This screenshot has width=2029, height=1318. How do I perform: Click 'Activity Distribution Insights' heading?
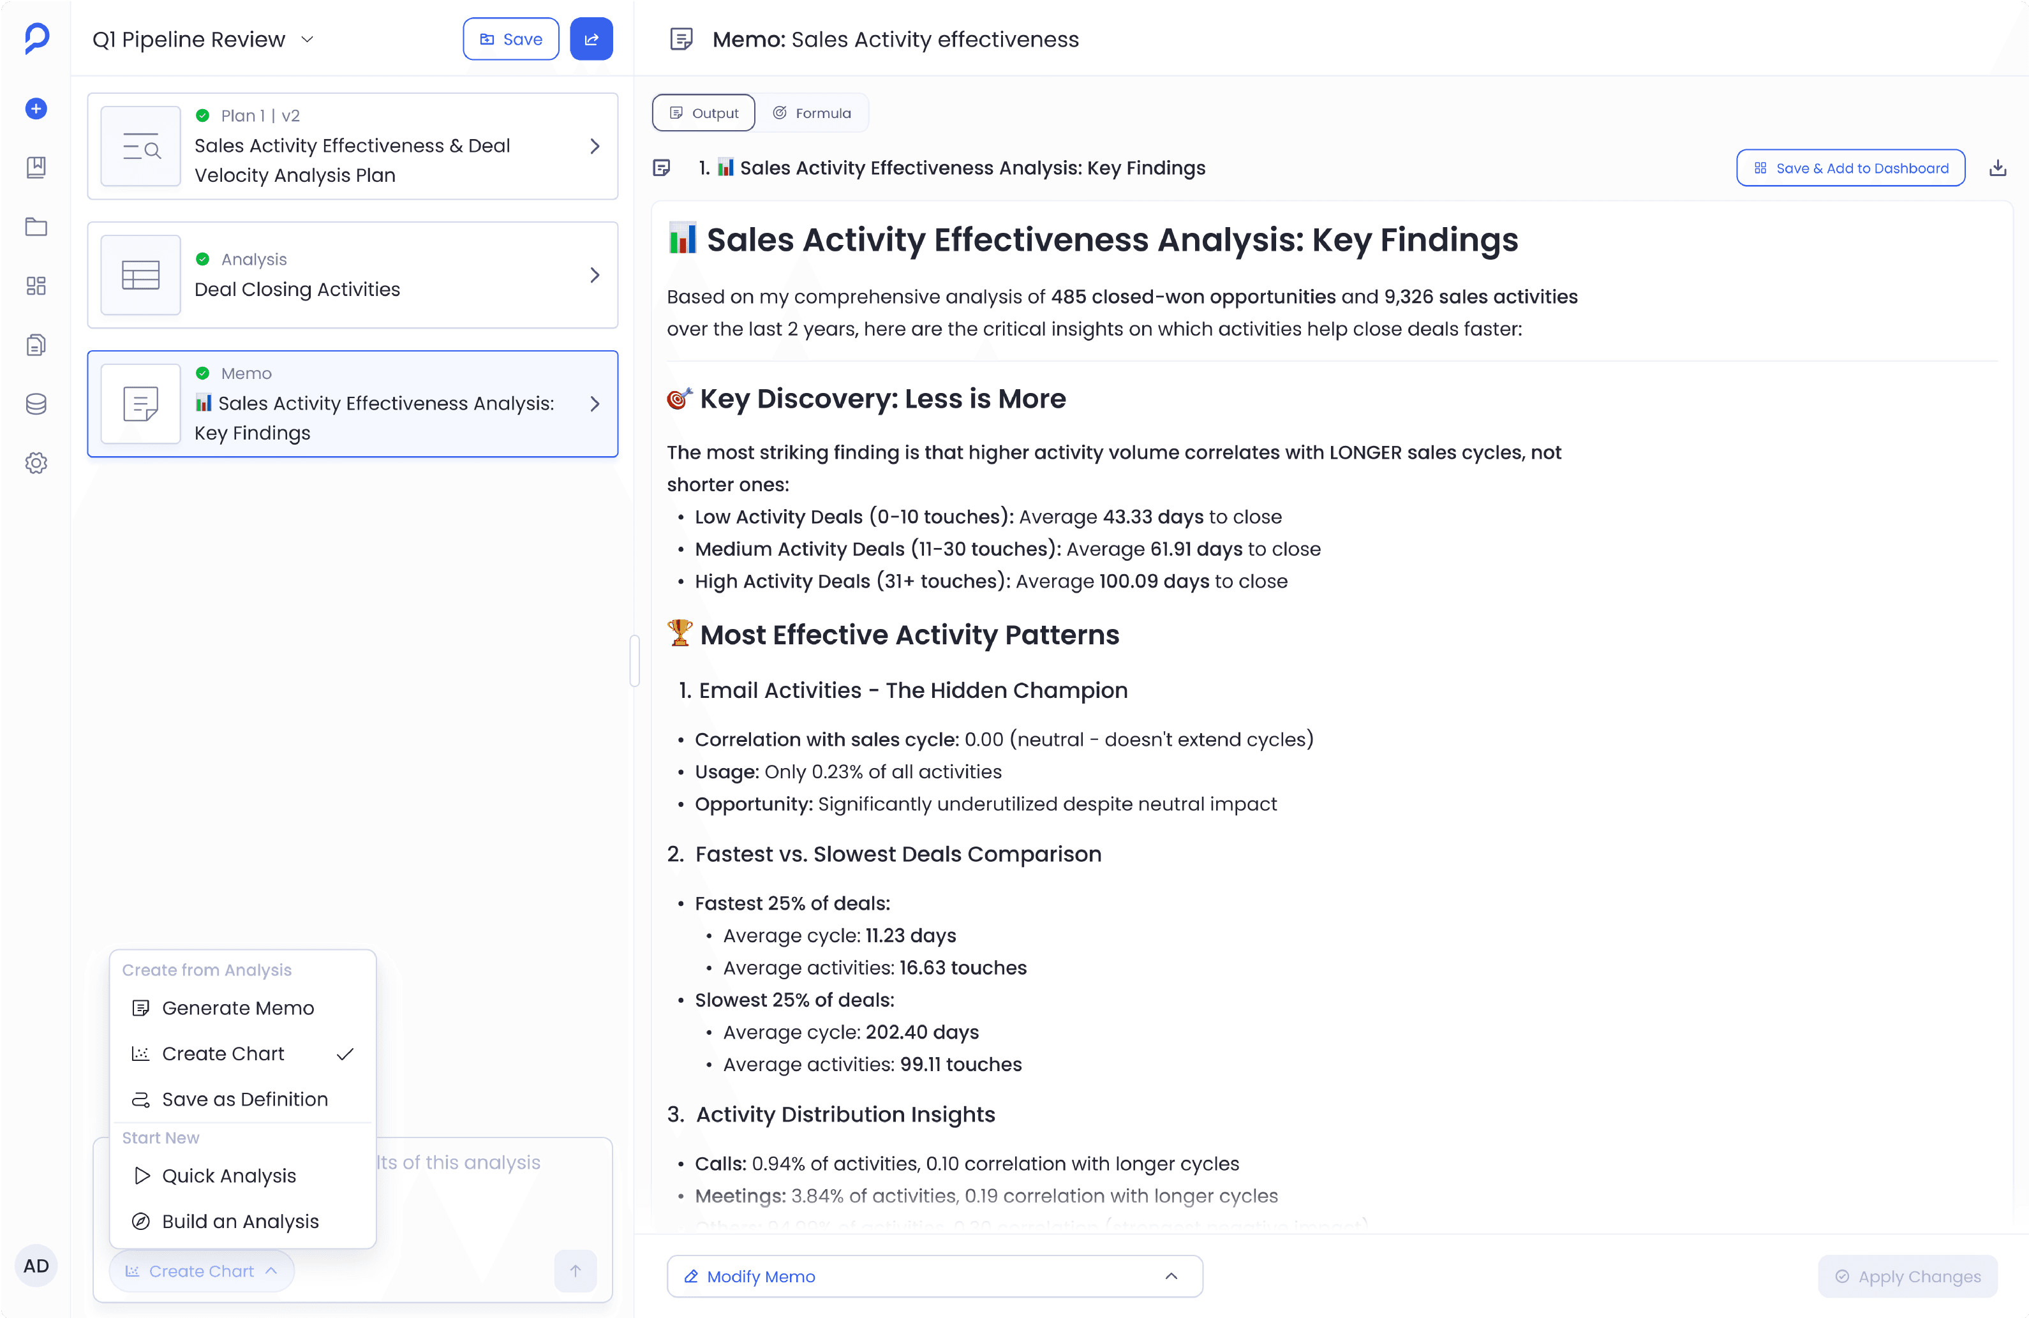click(845, 1114)
